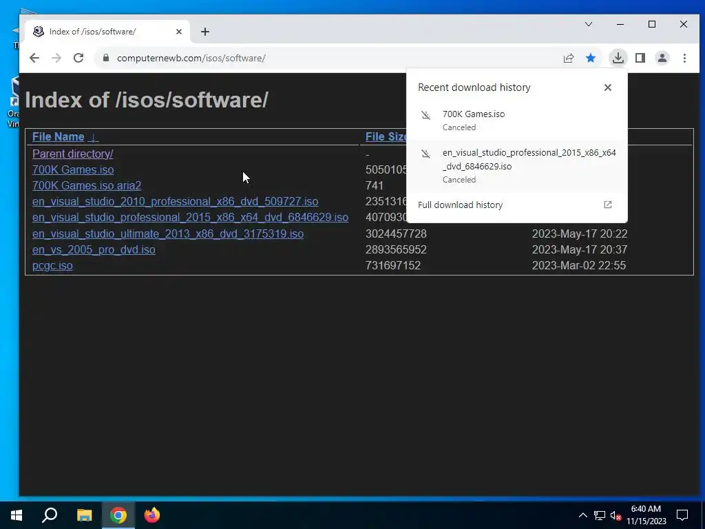Click the browser forward arrow
The image size is (705, 529).
pos(56,58)
